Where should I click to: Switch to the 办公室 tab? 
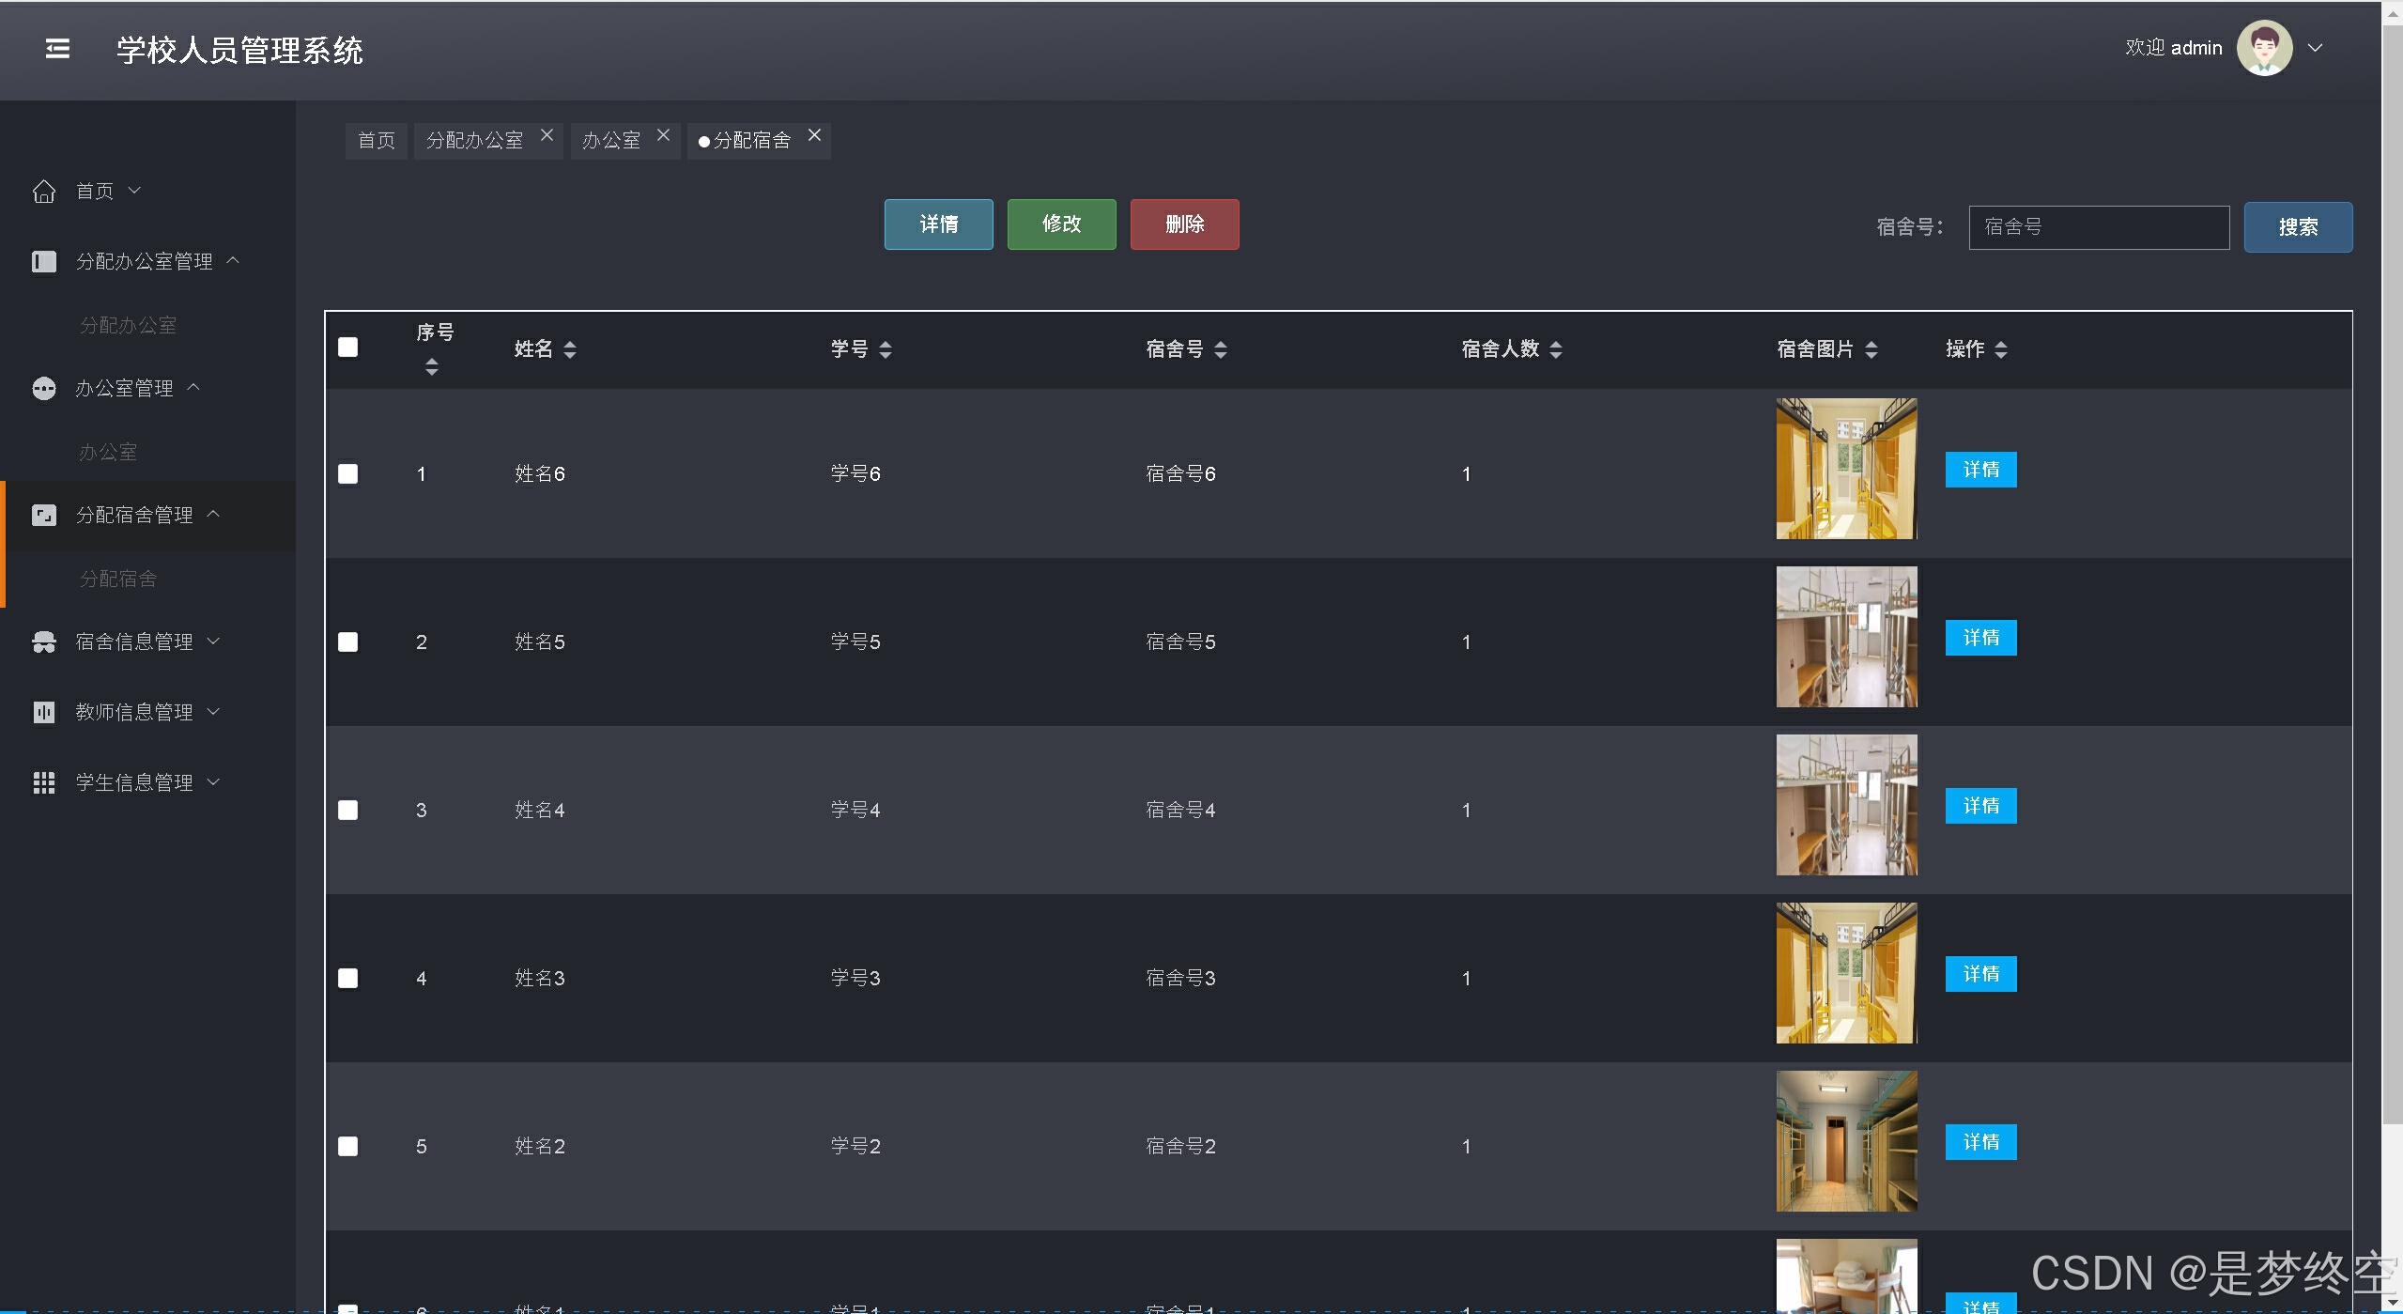(611, 141)
